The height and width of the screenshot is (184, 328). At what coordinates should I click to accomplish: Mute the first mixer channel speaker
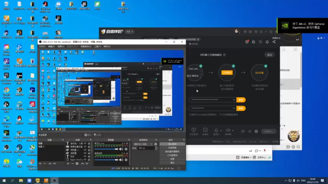point(121,149)
